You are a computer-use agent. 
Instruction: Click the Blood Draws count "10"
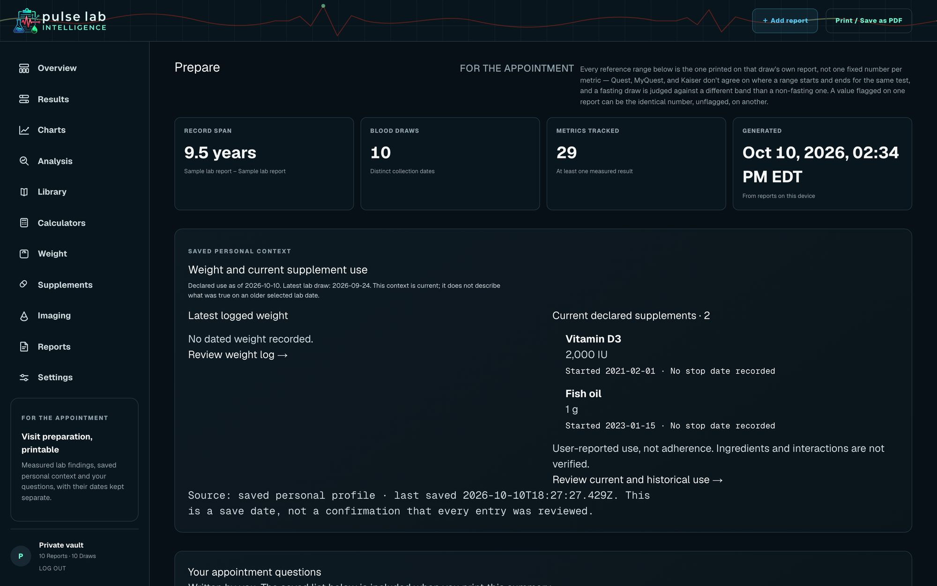coord(380,153)
